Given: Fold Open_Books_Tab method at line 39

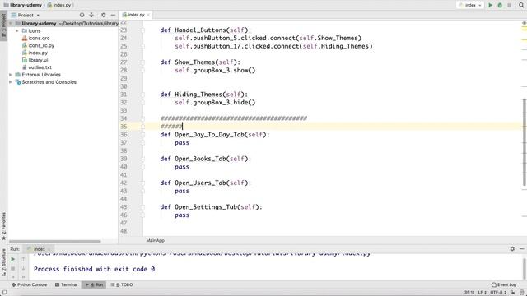Looking at the screenshot, I should 142,159.
